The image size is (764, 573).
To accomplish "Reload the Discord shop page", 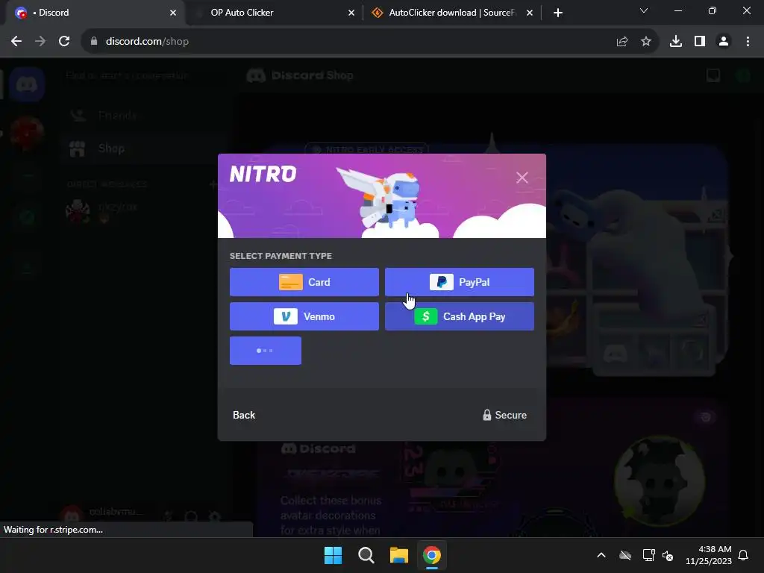I will tap(64, 42).
